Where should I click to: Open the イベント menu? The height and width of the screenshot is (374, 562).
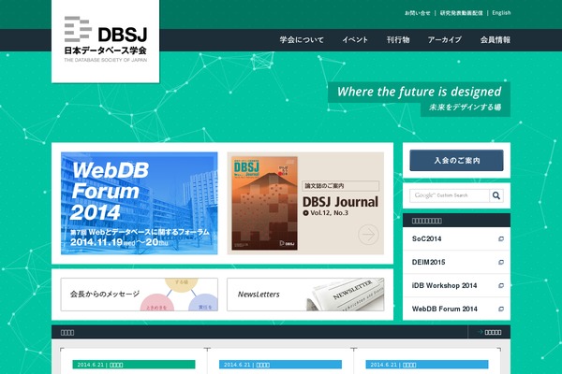(355, 39)
